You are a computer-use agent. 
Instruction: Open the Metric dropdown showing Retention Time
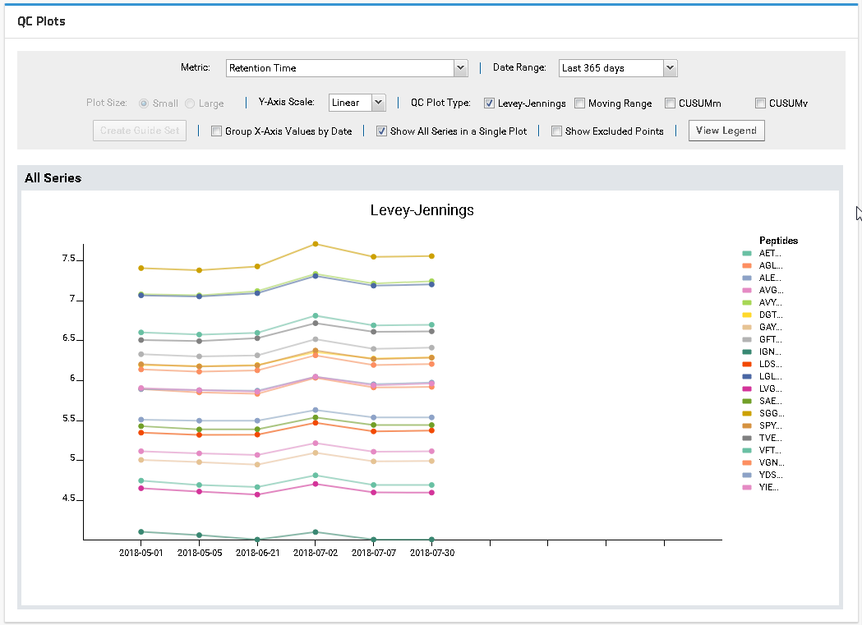coord(460,68)
